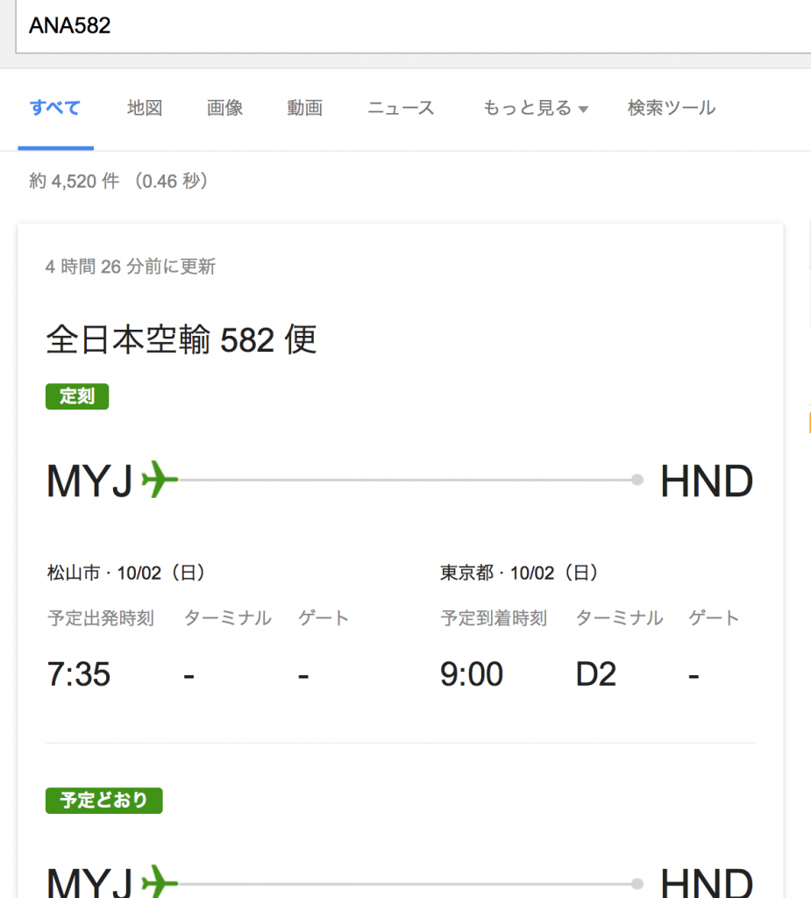Image resolution: width=811 pixels, height=898 pixels.
Task: Click the airplane icon in the 予定どおり flight
Action: point(159,880)
